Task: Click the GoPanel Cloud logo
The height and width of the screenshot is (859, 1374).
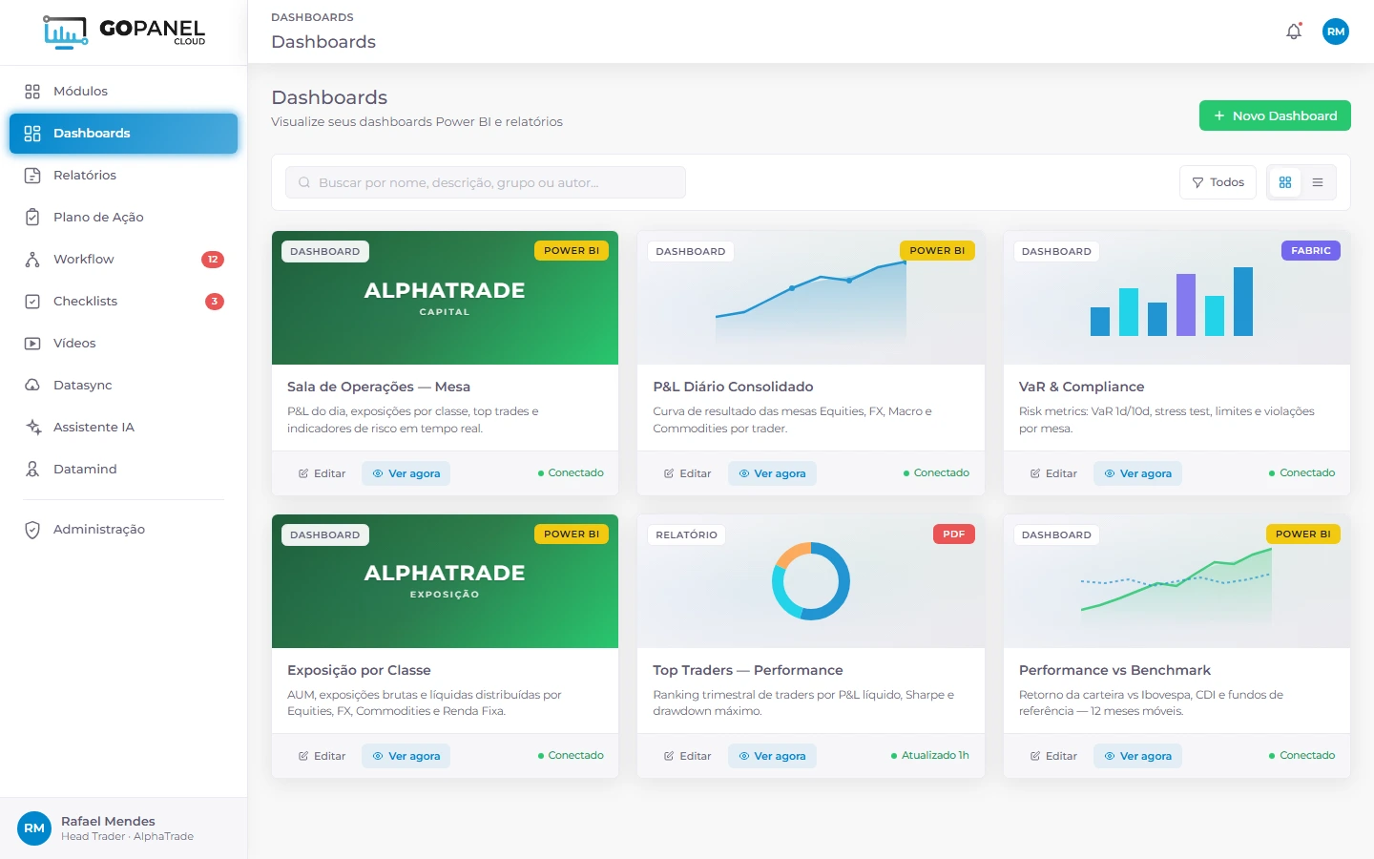Action: click(124, 31)
